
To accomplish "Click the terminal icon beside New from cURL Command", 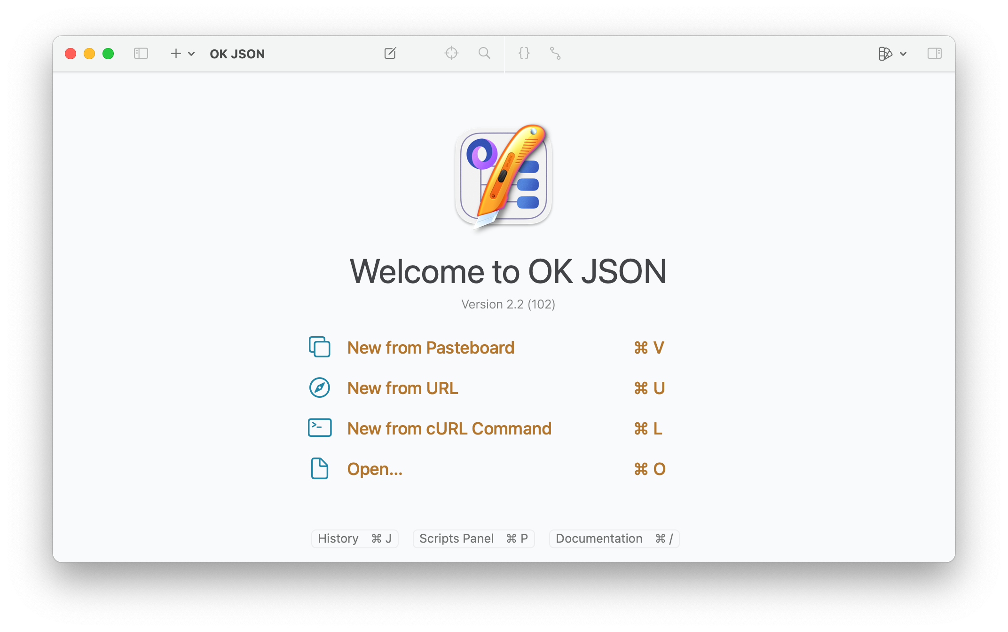I will [x=319, y=427].
